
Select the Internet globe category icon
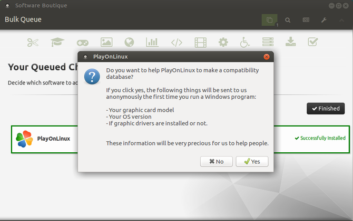[130, 42]
